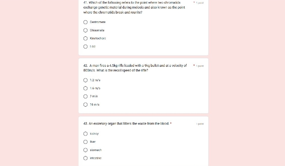Pick the Loci radio button
The height and width of the screenshot is (166, 285).
point(85,47)
